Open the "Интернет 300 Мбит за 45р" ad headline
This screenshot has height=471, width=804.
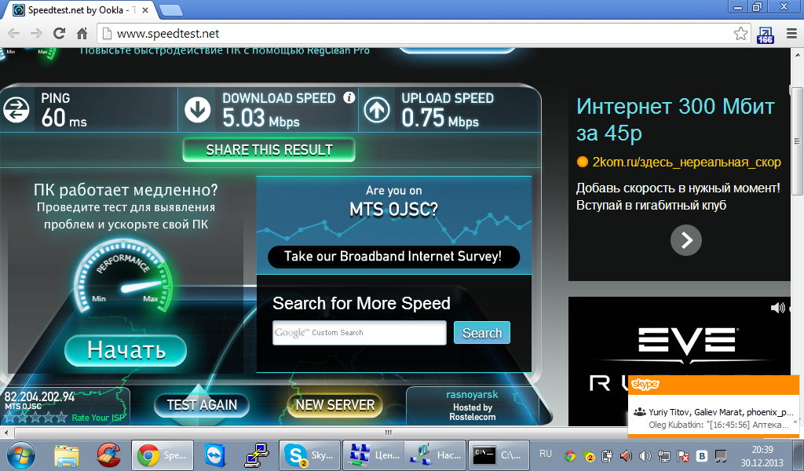pos(675,120)
